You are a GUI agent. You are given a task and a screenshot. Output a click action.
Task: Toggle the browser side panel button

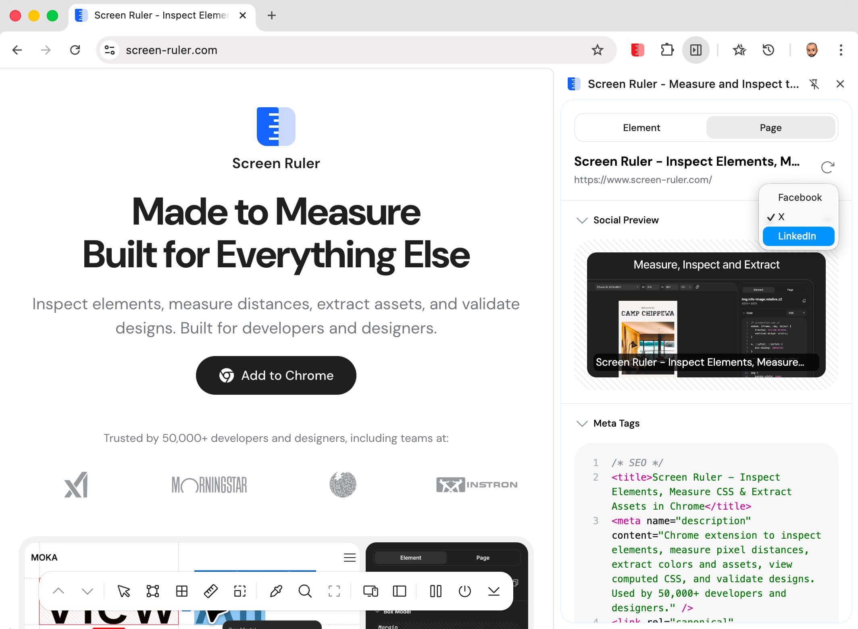(x=696, y=50)
